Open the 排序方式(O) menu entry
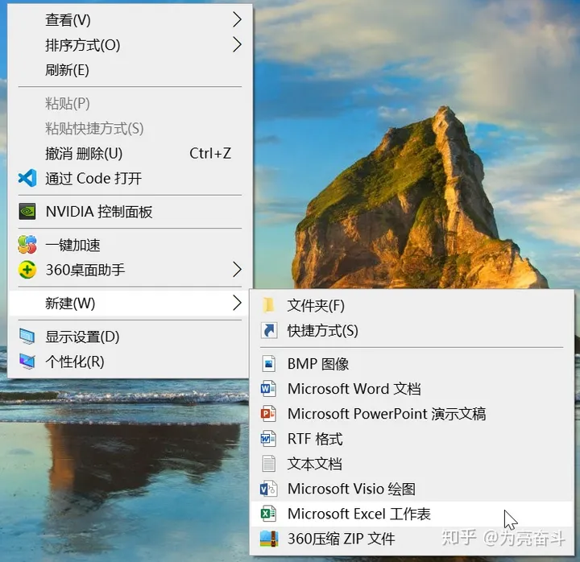Viewport: 580px width, 562px height. [x=130, y=45]
